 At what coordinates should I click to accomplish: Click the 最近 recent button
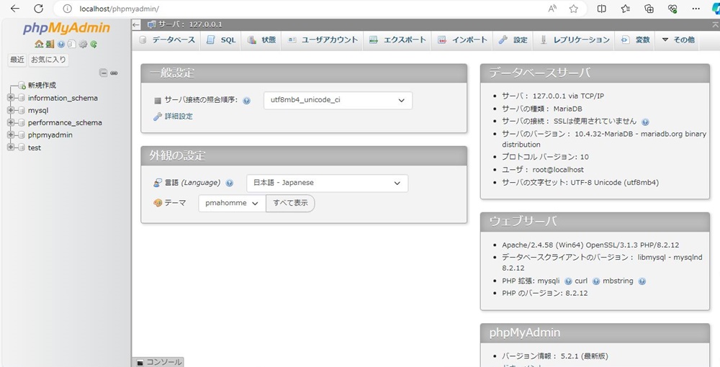[17, 60]
